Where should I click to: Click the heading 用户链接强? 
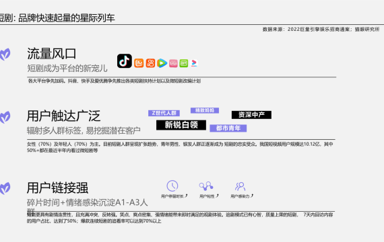click(57, 188)
